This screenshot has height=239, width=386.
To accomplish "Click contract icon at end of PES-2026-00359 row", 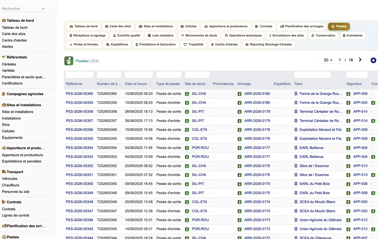I will click(373, 103).
